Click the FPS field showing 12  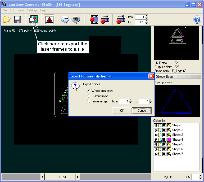tap(195, 177)
